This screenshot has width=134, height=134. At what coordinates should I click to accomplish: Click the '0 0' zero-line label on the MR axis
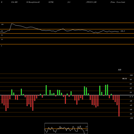(x=131, y=97)
